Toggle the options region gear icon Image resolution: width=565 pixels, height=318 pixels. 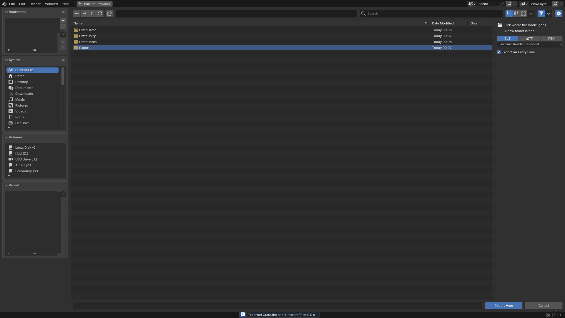tap(559, 14)
